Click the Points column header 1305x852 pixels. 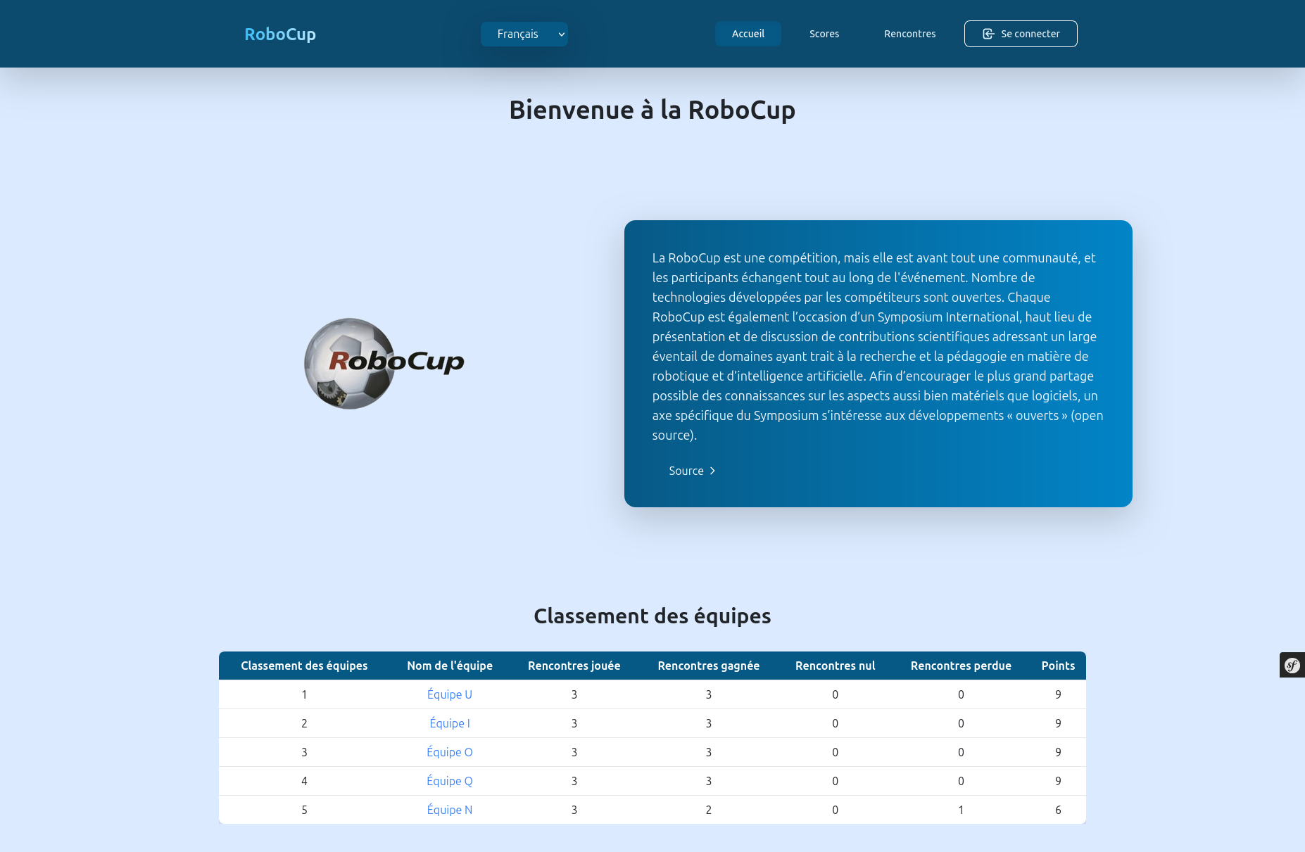(1058, 666)
